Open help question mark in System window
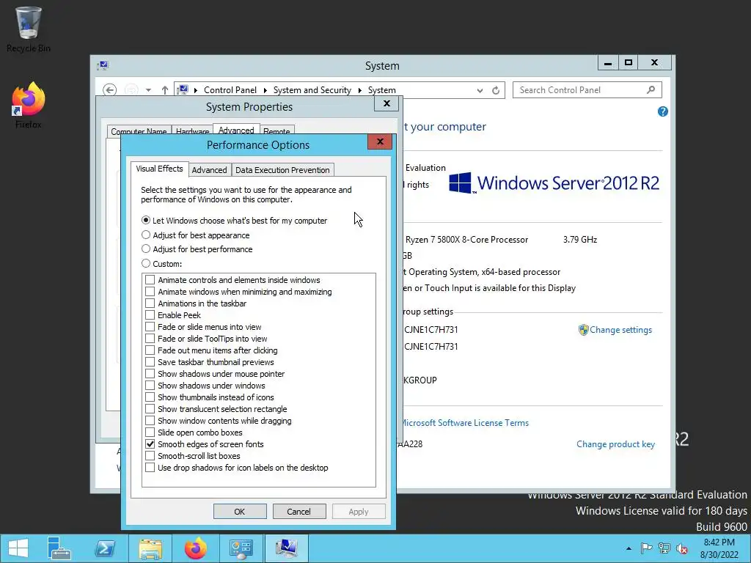This screenshot has width=751, height=563. click(663, 111)
